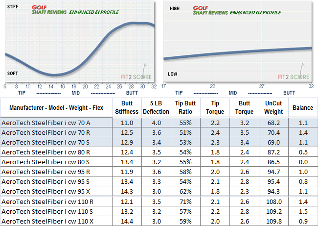Click the Golf Shaft Reviews logo on EI chart

click(x=49, y=10)
